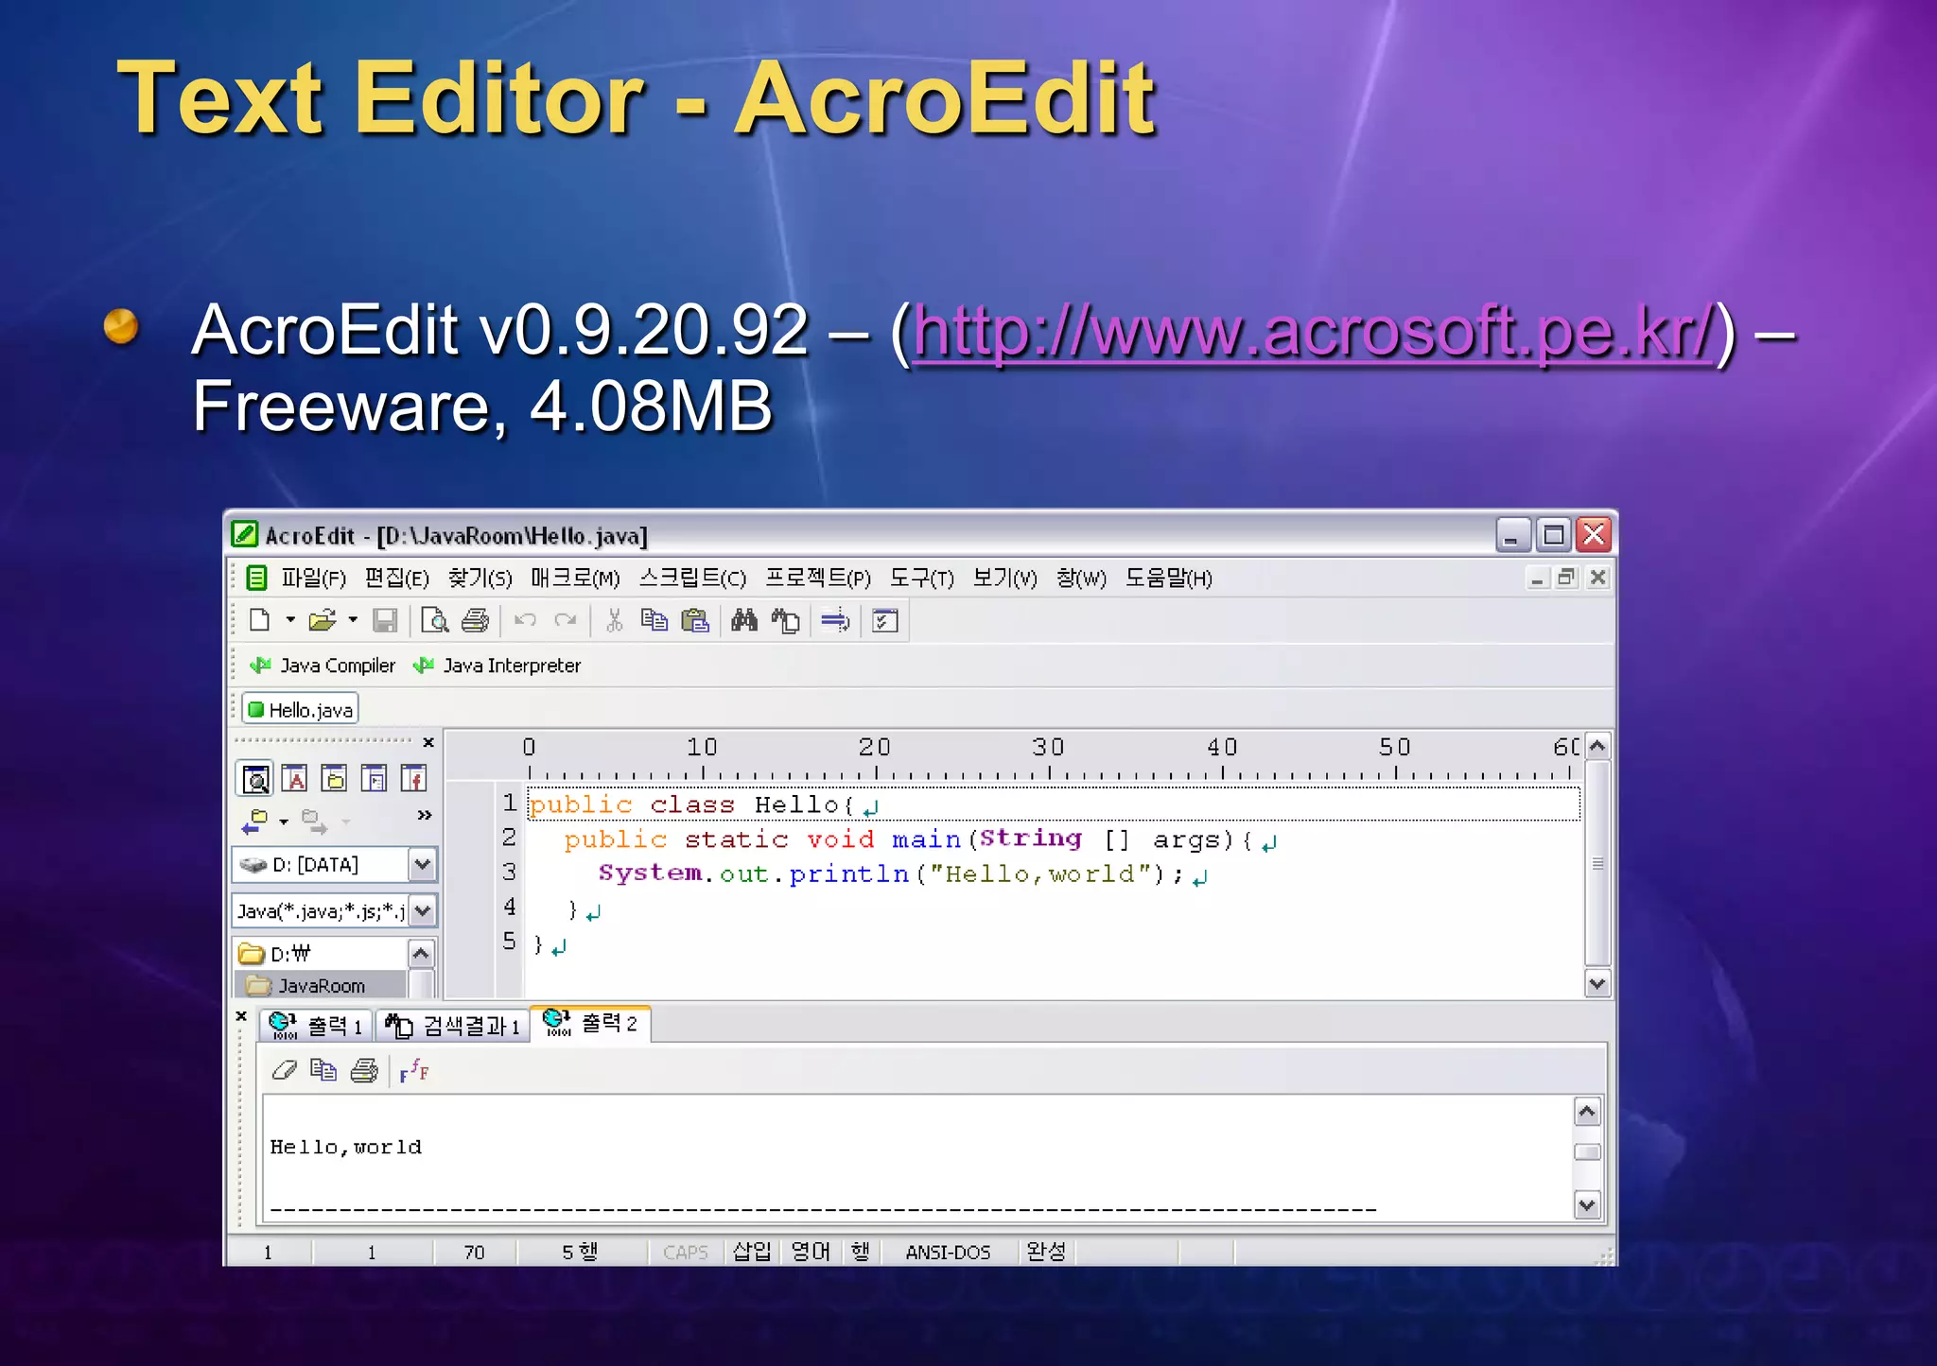The image size is (1937, 1366).
Task: Open the 도움말(H) menu
Action: (1168, 578)
